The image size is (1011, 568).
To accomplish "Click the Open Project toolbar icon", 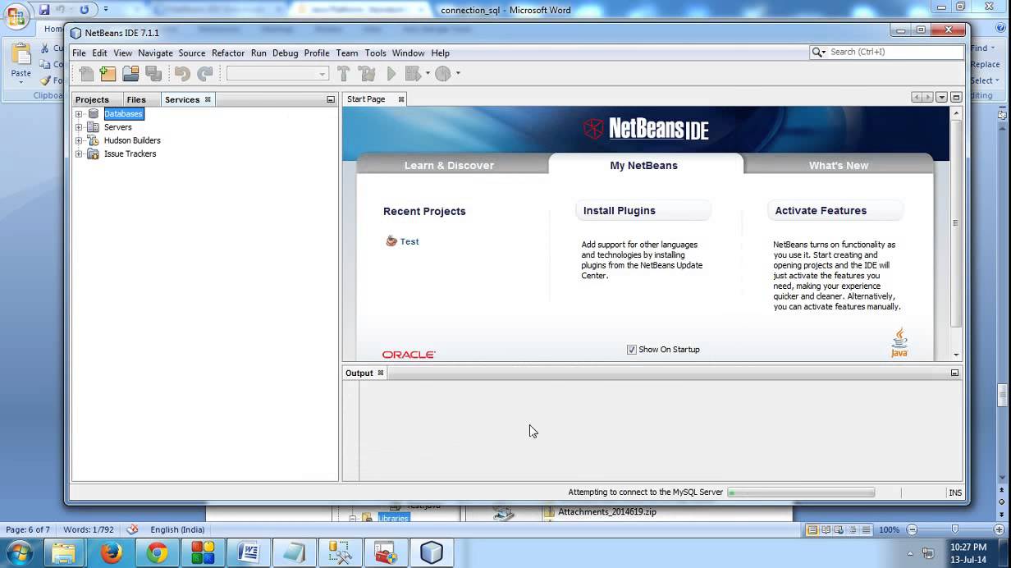I will coord(130,74).
